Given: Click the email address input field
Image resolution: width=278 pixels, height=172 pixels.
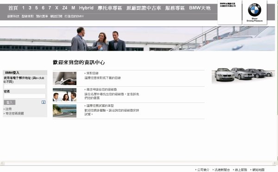Looking at the screenshot, I should click(25, 86).
